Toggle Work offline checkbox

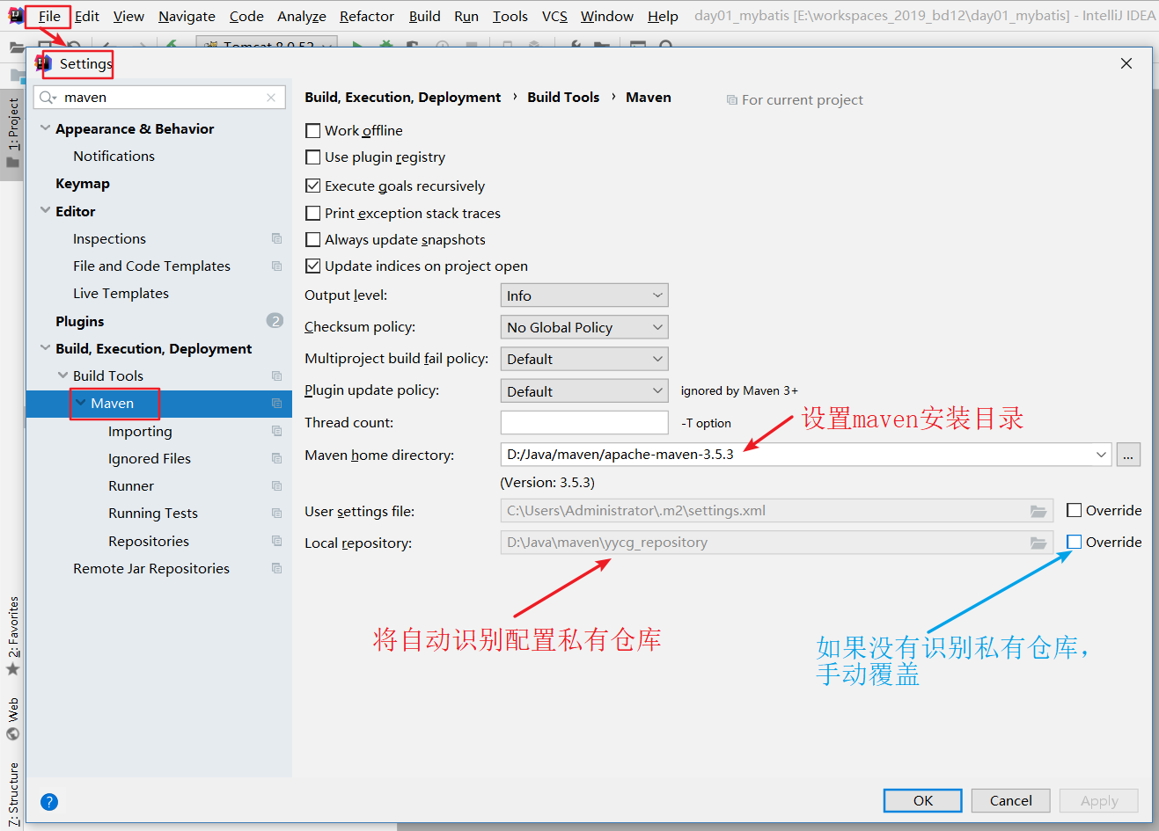312,130
